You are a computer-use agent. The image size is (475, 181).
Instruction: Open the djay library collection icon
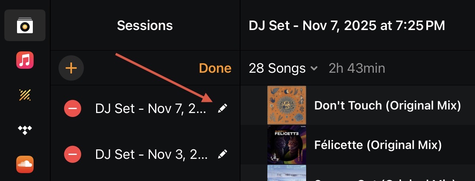pos(25,26)
